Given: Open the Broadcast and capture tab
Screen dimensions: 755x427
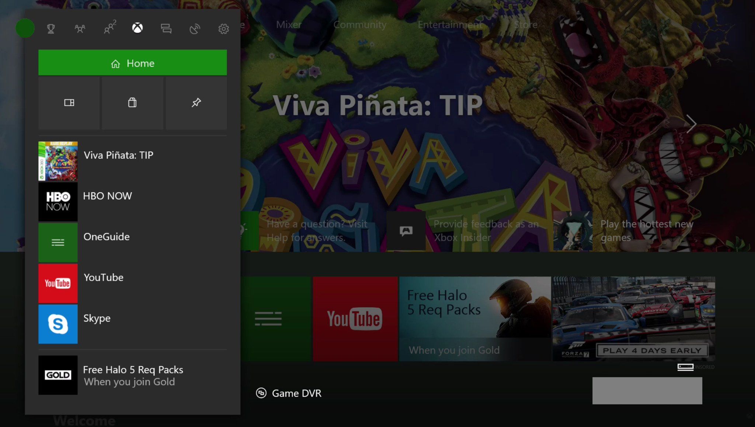Looking at the screenshot, I should [x=195, y=28].
